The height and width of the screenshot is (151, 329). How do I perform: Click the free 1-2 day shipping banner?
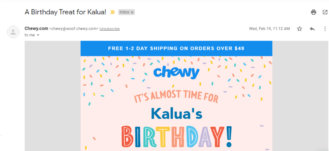pyautogui.click(x=176, y=48)
